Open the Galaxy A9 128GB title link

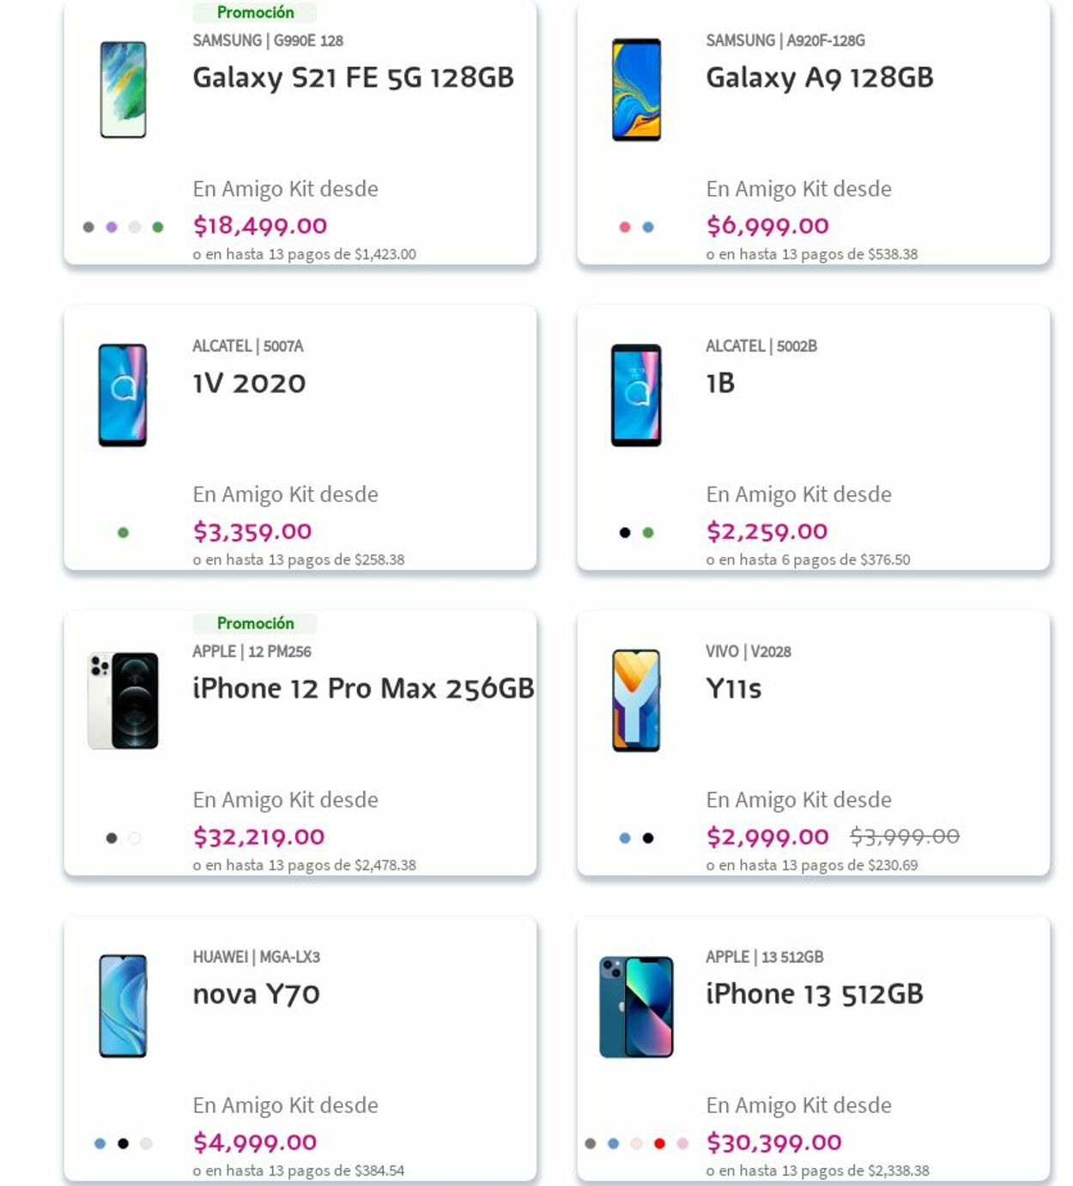819,77
